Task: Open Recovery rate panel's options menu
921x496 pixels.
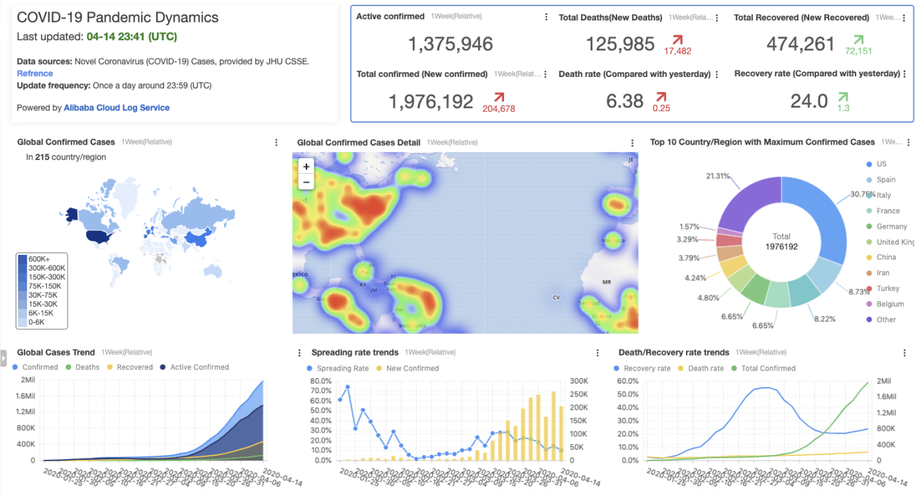Action: pos(905,74)
